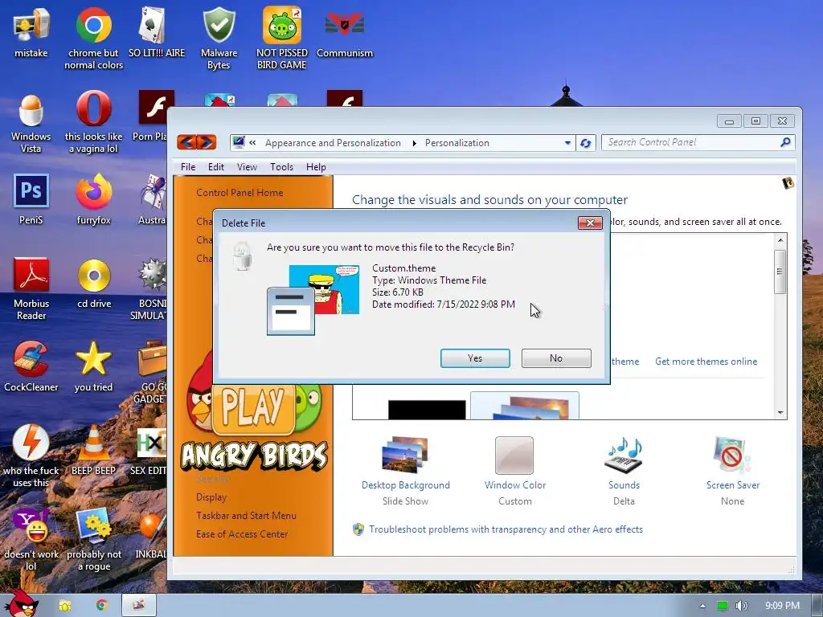Open the Screen Saver None icon
This screenshot has height=617, width=823.
click(x=732, y=456)
